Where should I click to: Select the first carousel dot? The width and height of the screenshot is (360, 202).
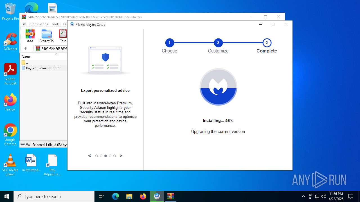(96, 156)
